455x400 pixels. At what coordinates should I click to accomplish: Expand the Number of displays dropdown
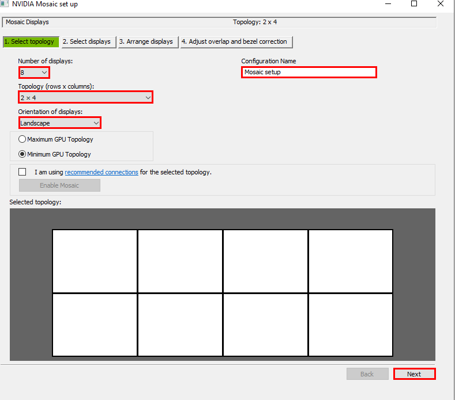(34, 73)
